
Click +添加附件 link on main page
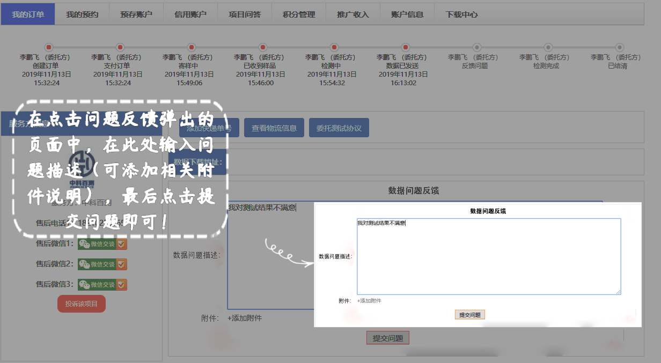click(x=245, y=318)
